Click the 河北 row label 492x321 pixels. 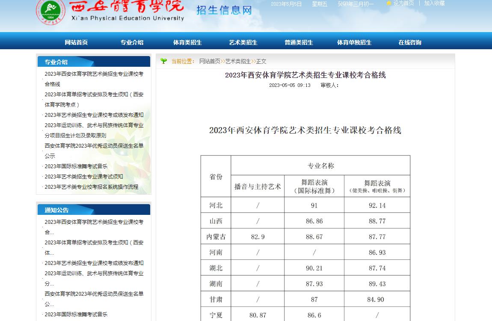click(216, 205)
